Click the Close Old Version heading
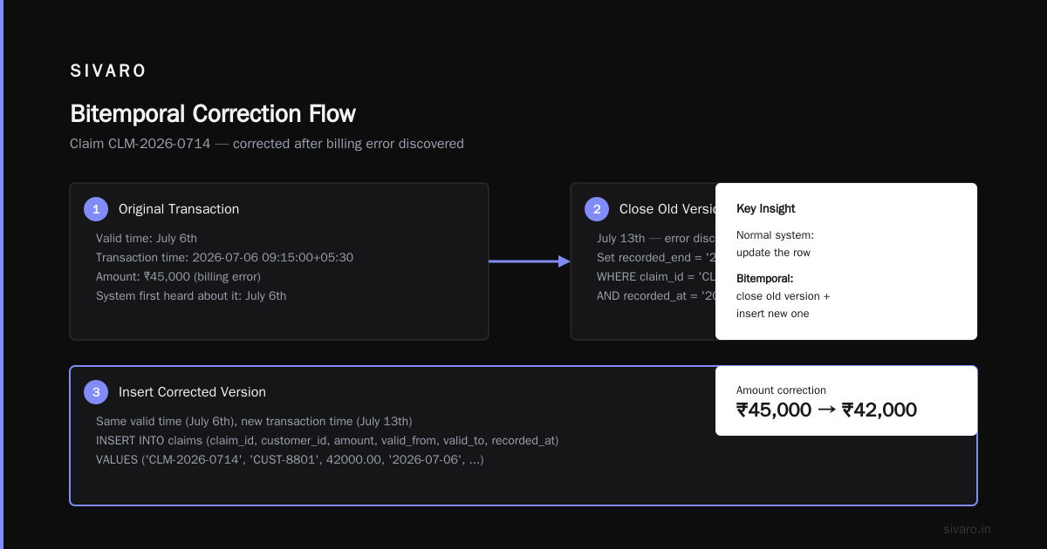 pos(667,209)
